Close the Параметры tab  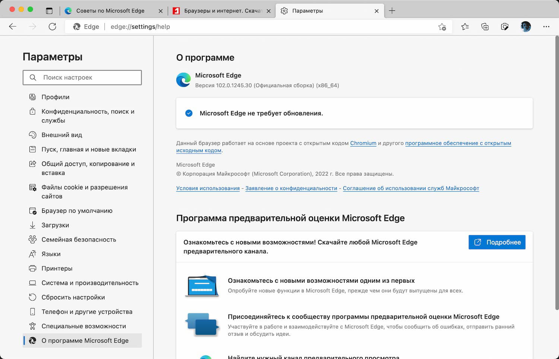[376, 11]
